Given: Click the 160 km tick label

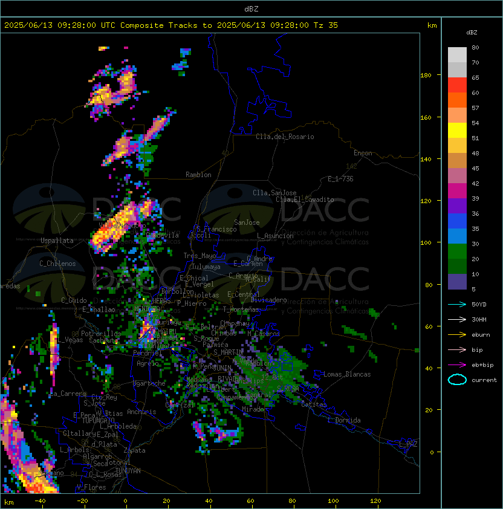Looking at the screenshot, I should point(426,117).
